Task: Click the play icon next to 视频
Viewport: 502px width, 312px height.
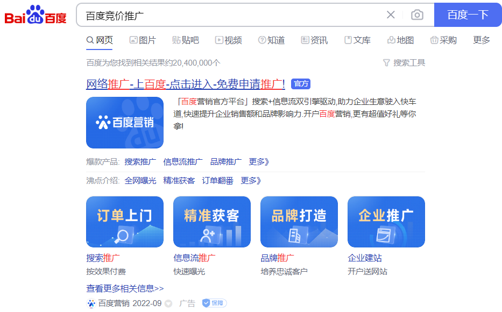Action: pos(218,40)
